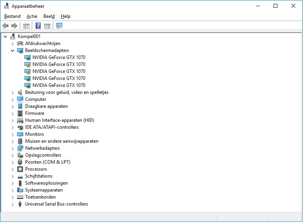The image size is (303, 223).
Task: Open the Actie menu
Action: [32, 16]
